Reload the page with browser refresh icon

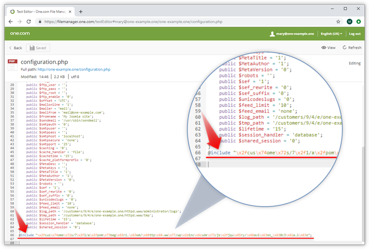coord(28,22)
